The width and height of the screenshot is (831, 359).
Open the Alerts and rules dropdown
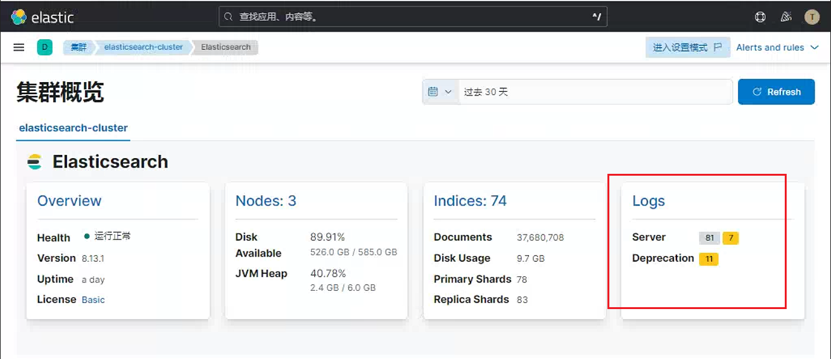tap(777, 47)
